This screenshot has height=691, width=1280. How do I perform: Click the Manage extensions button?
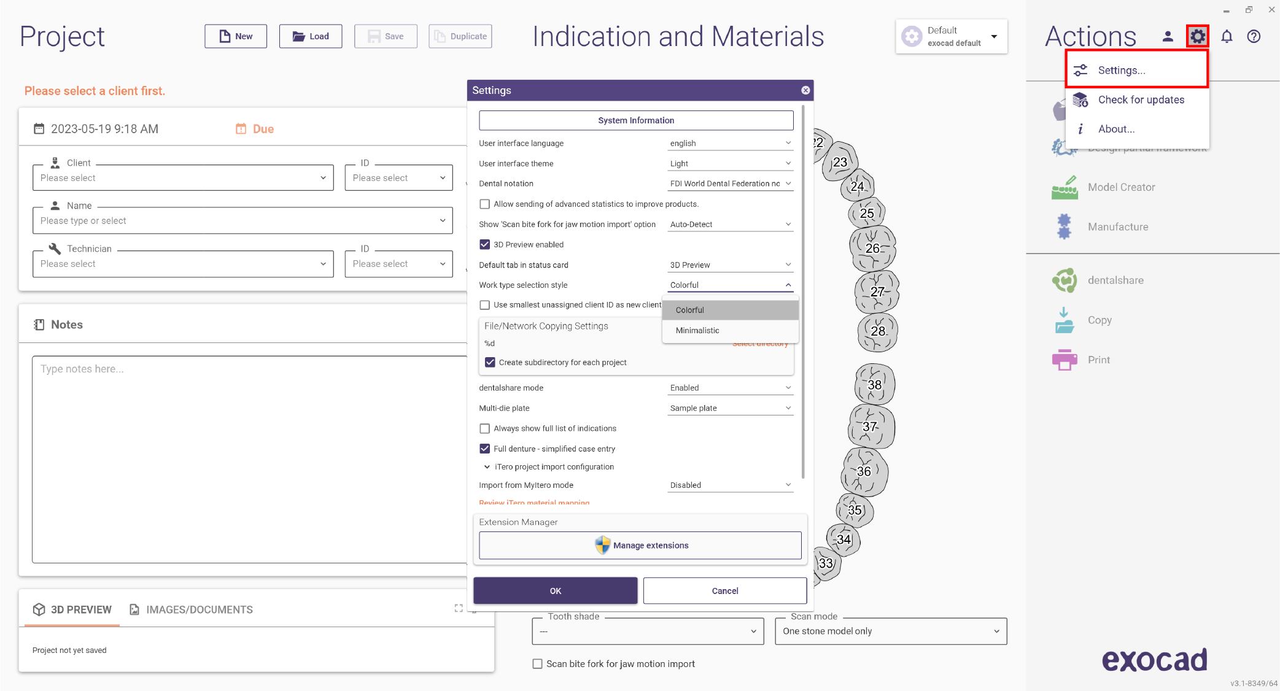[x=640, y=546]
